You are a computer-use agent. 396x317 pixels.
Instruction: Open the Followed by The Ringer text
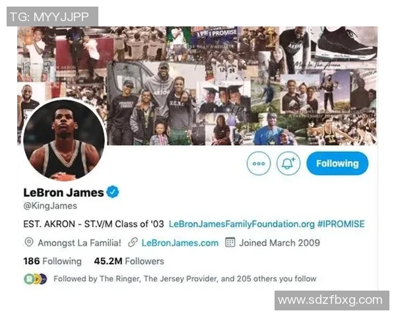tap(185, 279)
